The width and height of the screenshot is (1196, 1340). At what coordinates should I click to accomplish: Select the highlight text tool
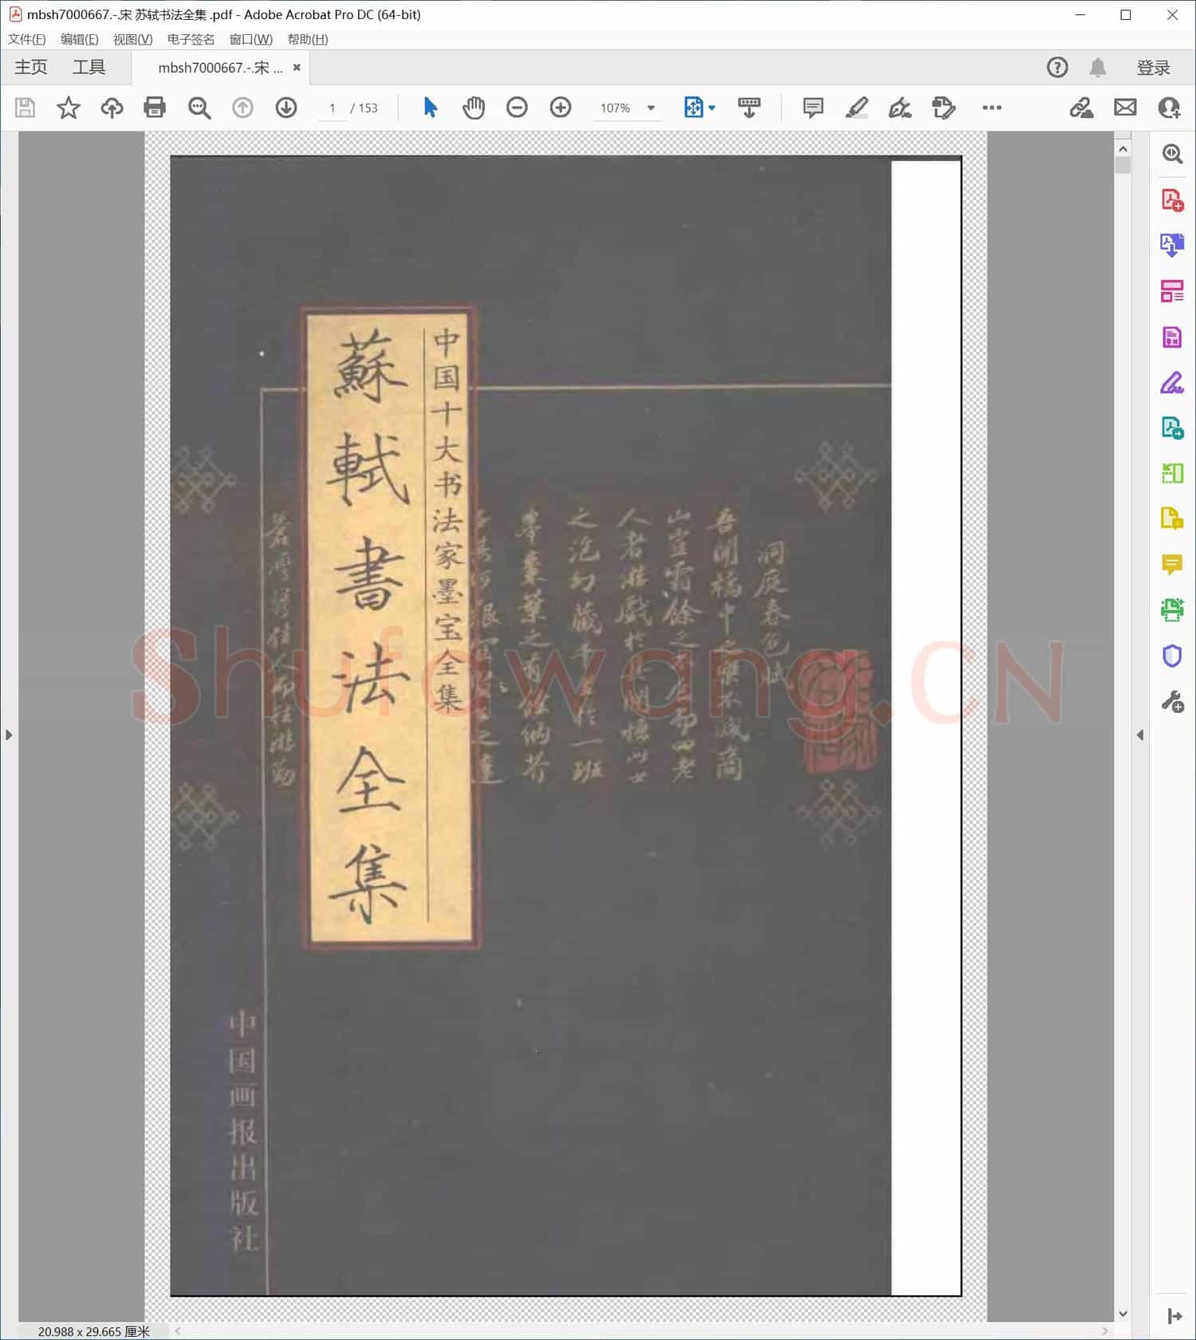point(856,108)
